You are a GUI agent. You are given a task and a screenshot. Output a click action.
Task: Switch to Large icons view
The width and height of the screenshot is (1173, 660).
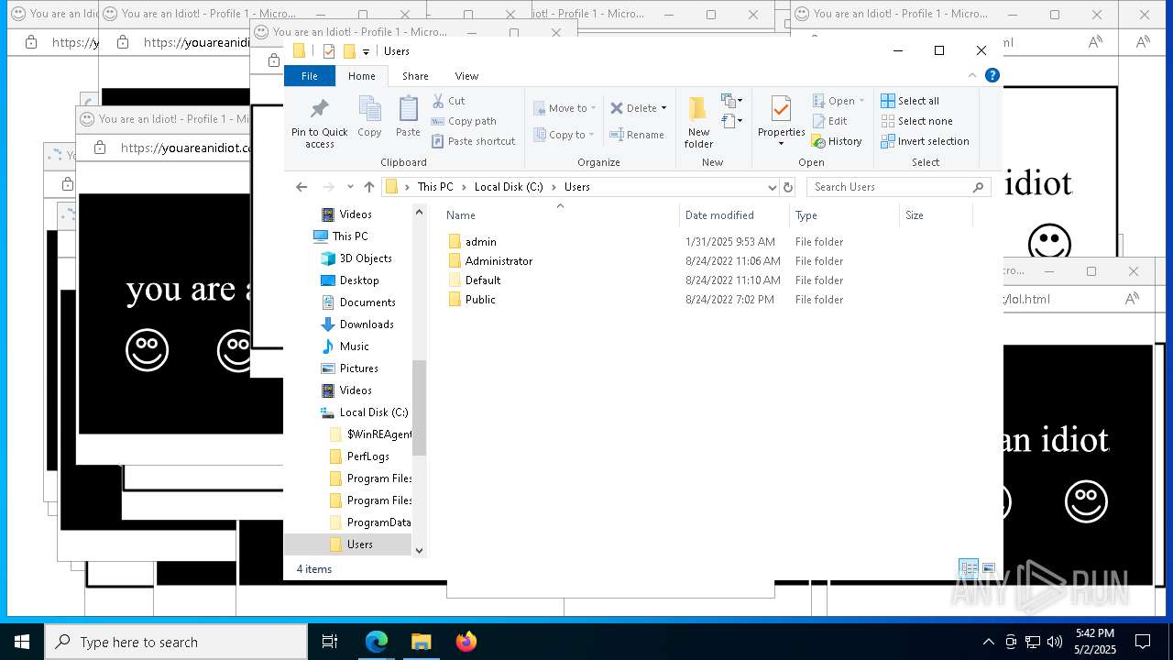989,569
